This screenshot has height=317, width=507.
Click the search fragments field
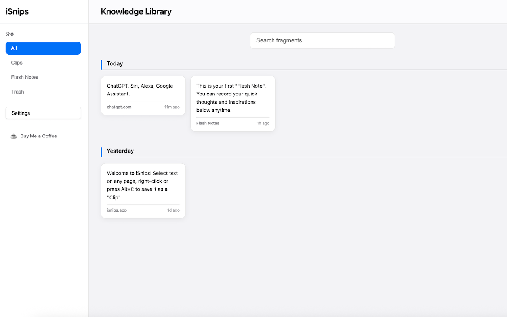coord(322,40)
